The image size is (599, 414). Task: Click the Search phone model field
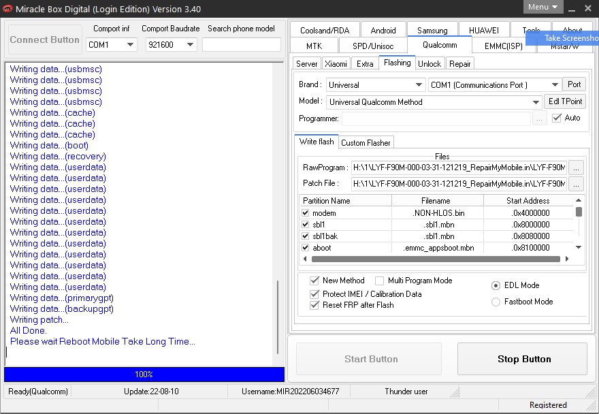[x=242, y=45]
